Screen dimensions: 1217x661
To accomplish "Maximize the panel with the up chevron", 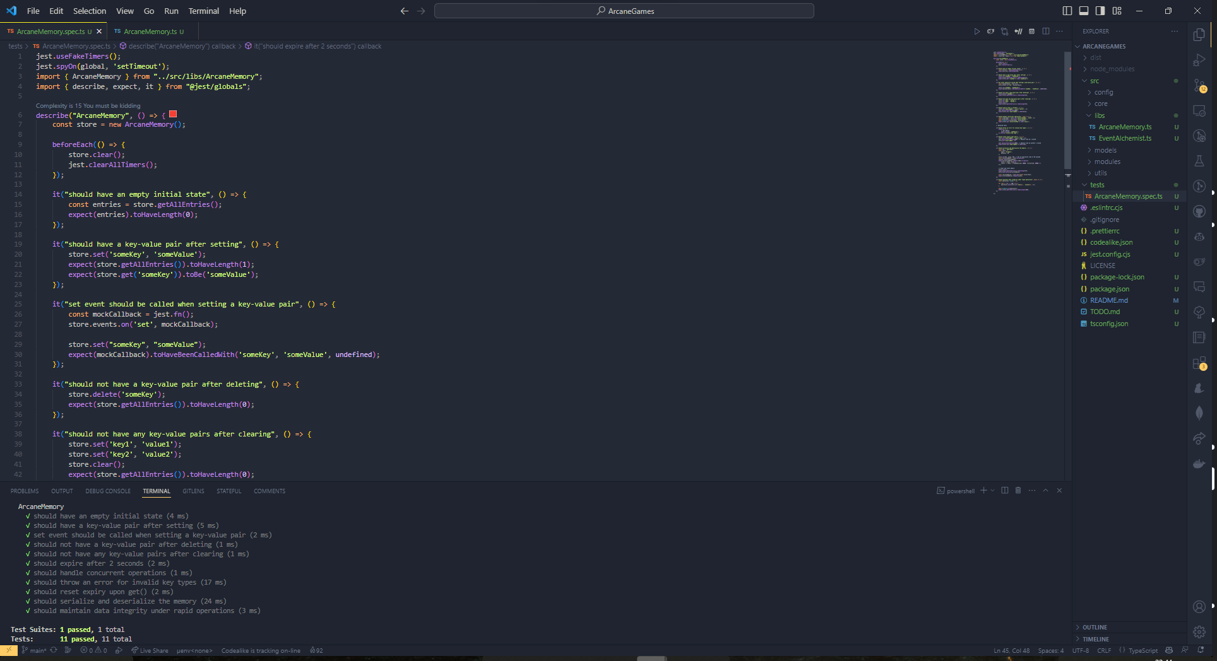I will pyautogui.click(x=1046, y=491).
